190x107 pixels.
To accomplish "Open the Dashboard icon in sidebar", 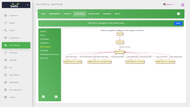I will click(6, 15).
